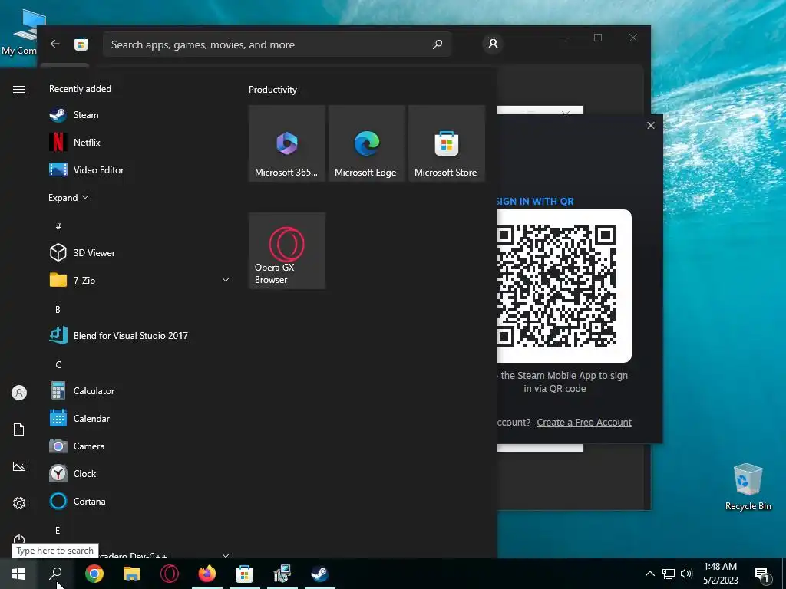Screen dimensions: 786x589
Task: Open taskbar search magnifier
Action: pyautogui.click(x=55, y=574)
